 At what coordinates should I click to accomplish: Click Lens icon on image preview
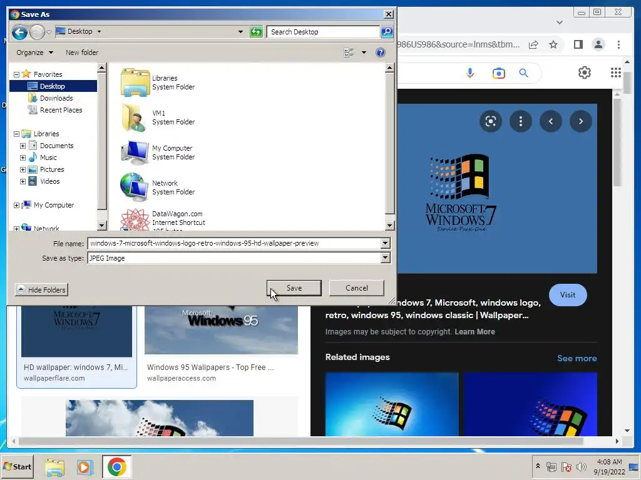491,121
